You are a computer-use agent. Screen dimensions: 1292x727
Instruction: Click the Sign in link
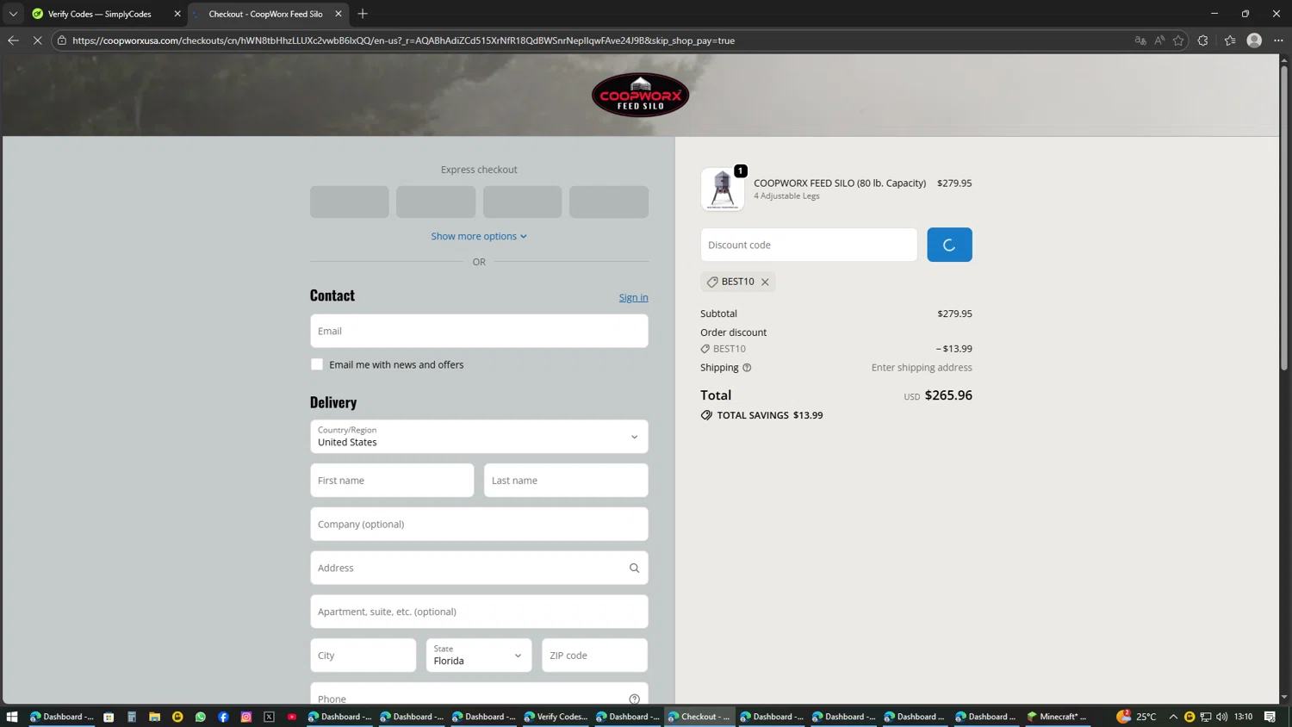click(633, 297)
